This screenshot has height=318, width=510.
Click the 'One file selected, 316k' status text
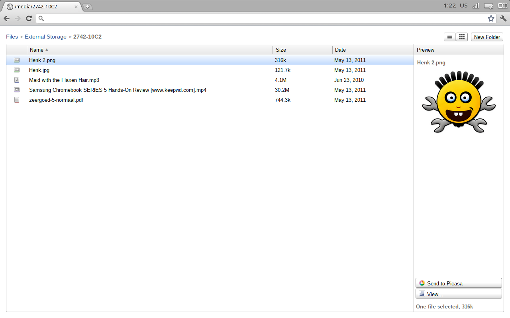(444, 306)
